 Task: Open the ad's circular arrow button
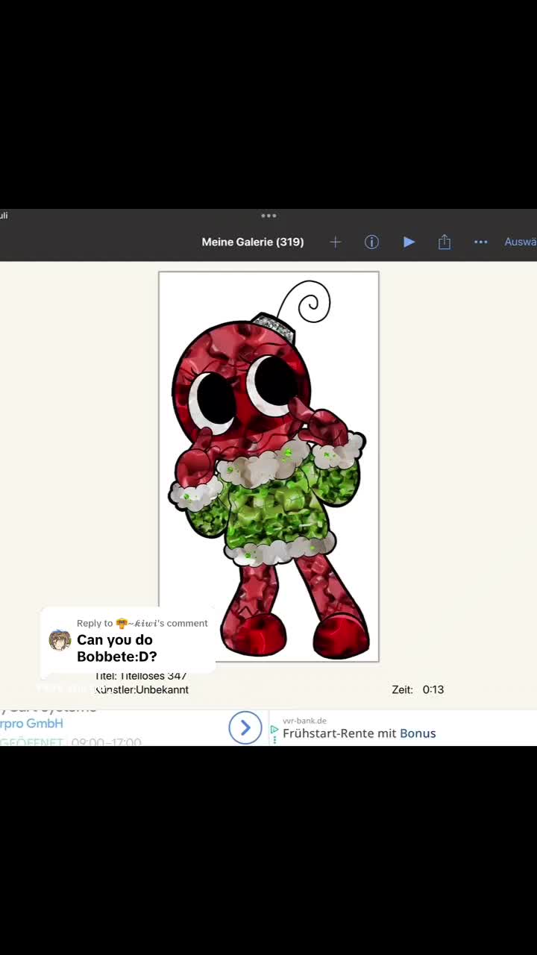coord(245,727)
